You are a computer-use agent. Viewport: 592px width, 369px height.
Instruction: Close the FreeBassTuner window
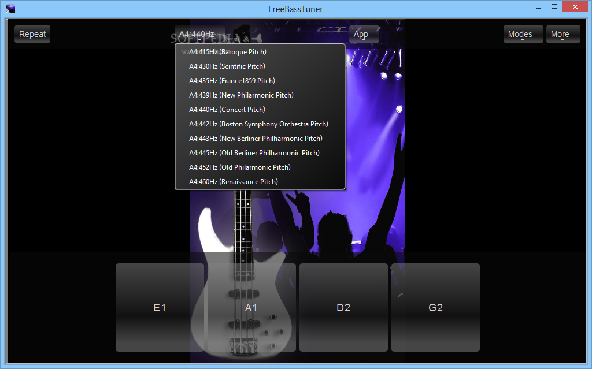tap(575, 7)
